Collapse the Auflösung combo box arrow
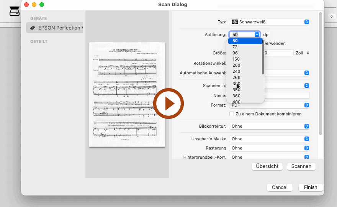Screen dimensions: 337x207 [257, 34]
